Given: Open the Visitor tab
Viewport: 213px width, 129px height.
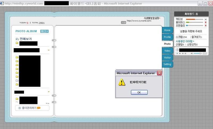Looking at the screenshot, I should tap(167, 57).
